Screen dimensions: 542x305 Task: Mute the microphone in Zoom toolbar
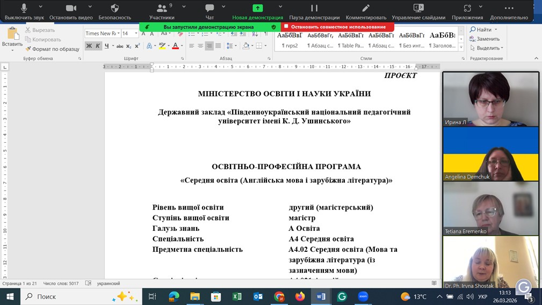point(24,9)
